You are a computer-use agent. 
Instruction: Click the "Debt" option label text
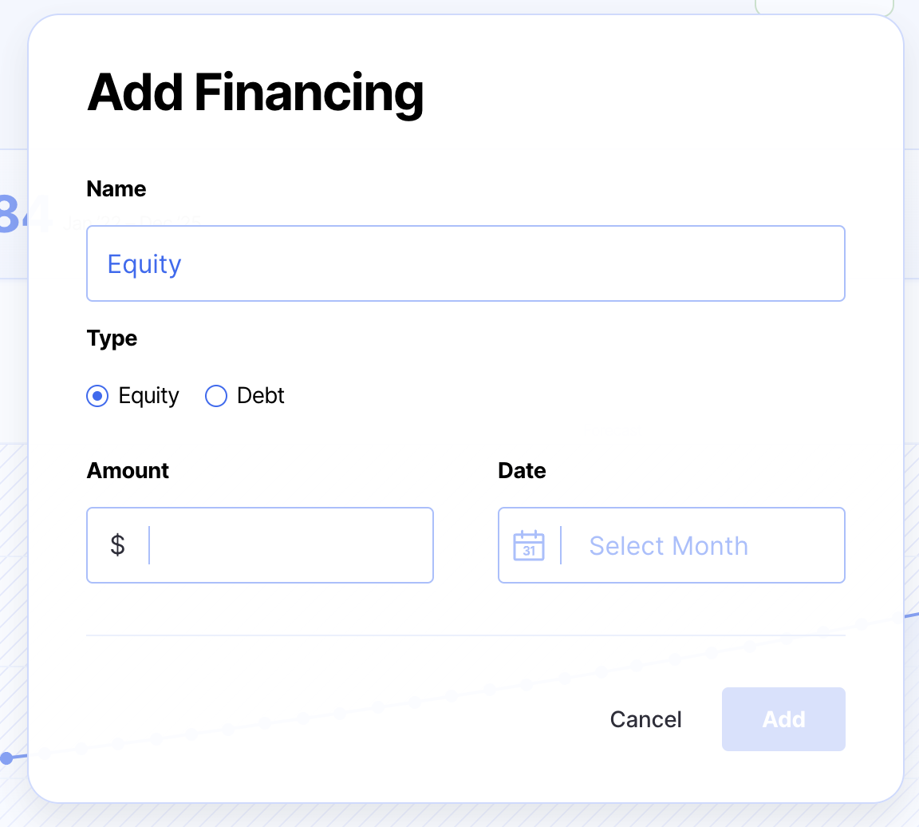click(261, 396)
